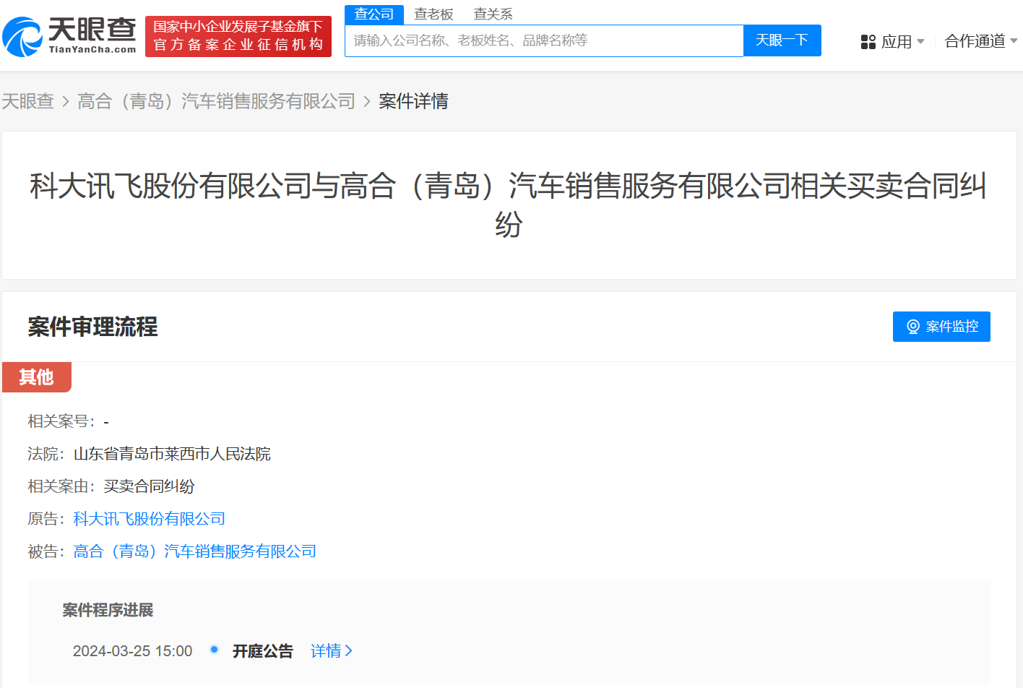Click the TianYanCha logo
This screenshot has width=1023, height=688.
[69, 36]
